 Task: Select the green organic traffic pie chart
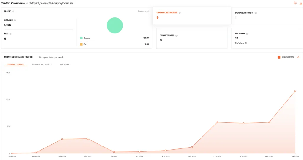pos(115,25)
